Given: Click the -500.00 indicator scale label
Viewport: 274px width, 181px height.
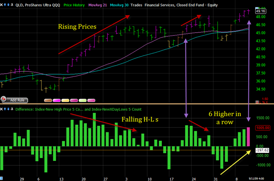Looking at the screenshot, I should click(x=262, y=155).
